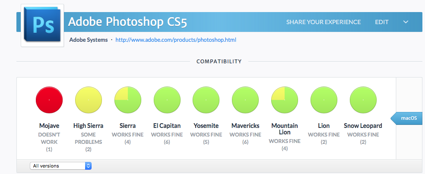Select the macOS platform tab
Screen dimensions: 425x174
[409, 118]
